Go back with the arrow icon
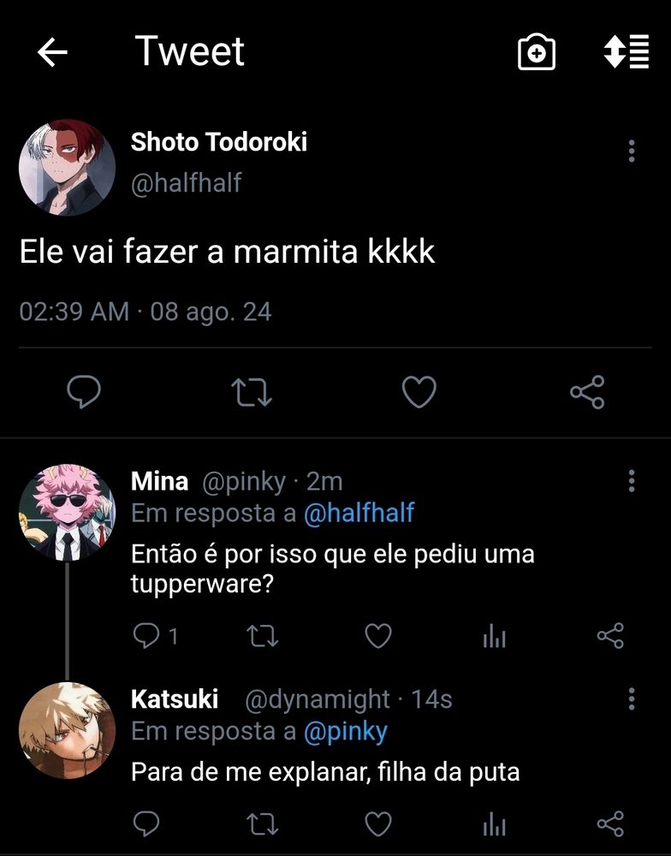Image resolution: width=671 pixels, height=856 pixels. [x=52, y=52]
